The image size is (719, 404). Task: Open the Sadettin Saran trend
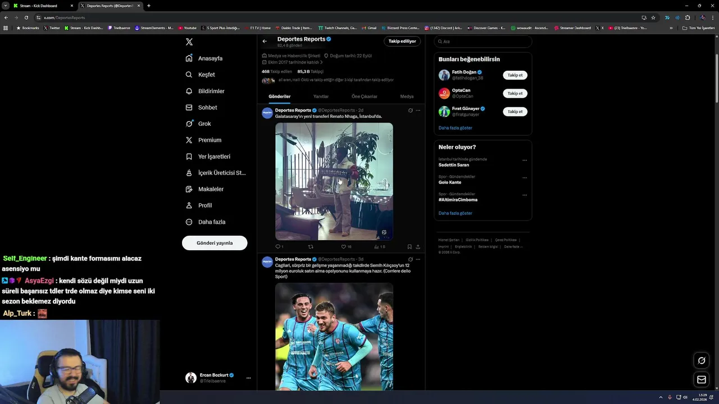click(454, 165)
